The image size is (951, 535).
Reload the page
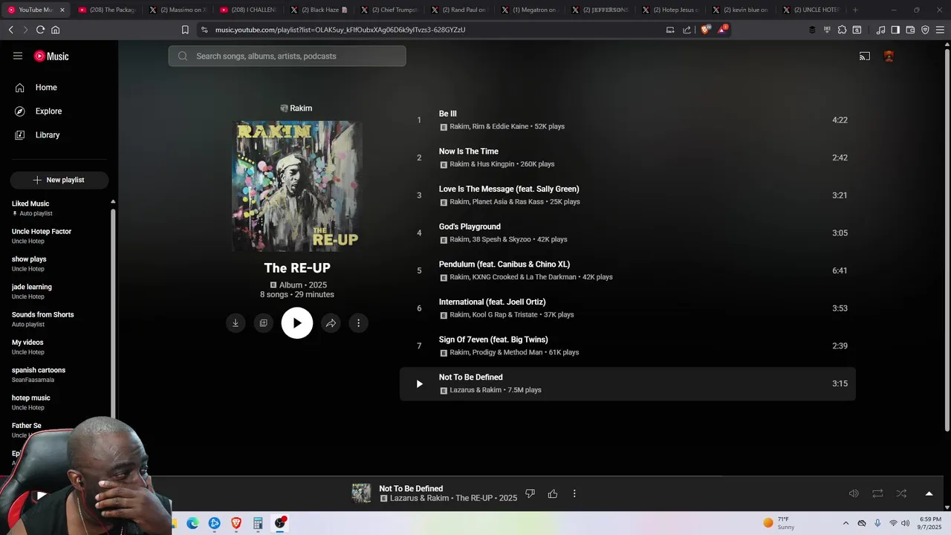click(x=40, y=30)
